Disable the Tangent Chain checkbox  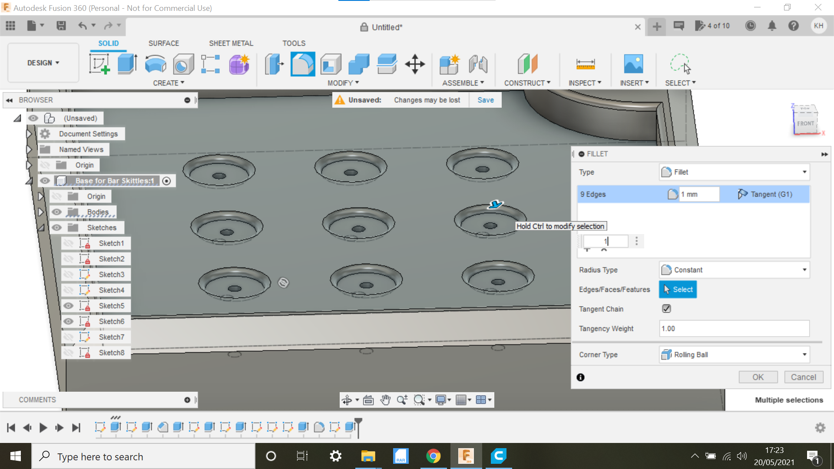(x=667, y=309)
